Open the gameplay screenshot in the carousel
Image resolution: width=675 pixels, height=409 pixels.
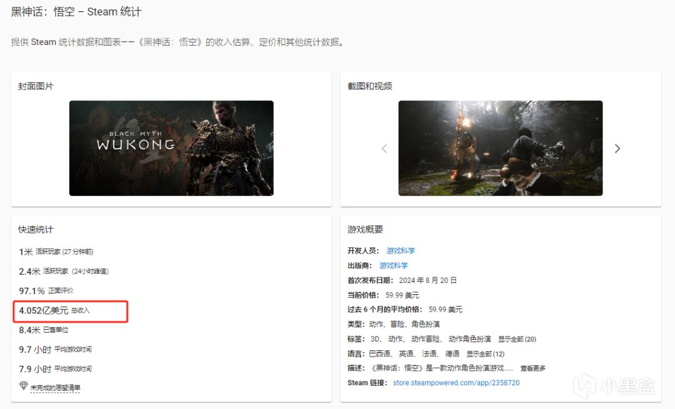(x=500, y=148)
